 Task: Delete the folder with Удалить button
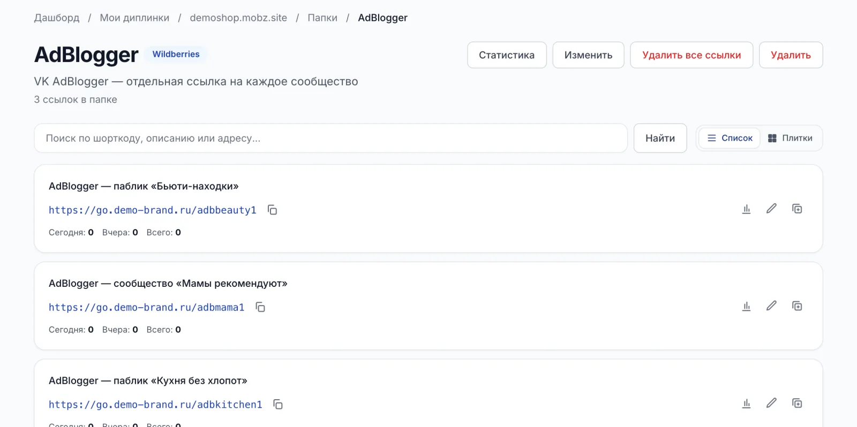791,55
